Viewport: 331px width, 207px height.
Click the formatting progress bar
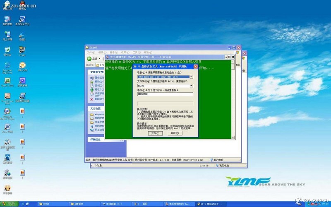tap(165, 103)
